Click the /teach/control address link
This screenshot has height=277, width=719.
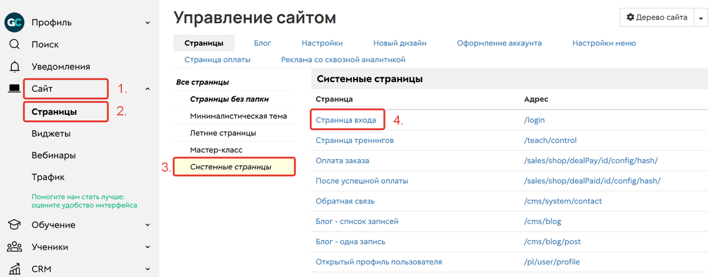click(550, 140)
